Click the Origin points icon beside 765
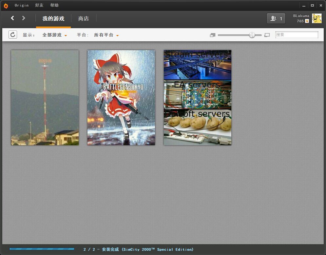 307,21
